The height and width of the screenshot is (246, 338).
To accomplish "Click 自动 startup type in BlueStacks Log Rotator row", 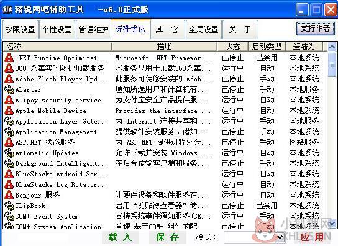I will (x=267, y=184).
